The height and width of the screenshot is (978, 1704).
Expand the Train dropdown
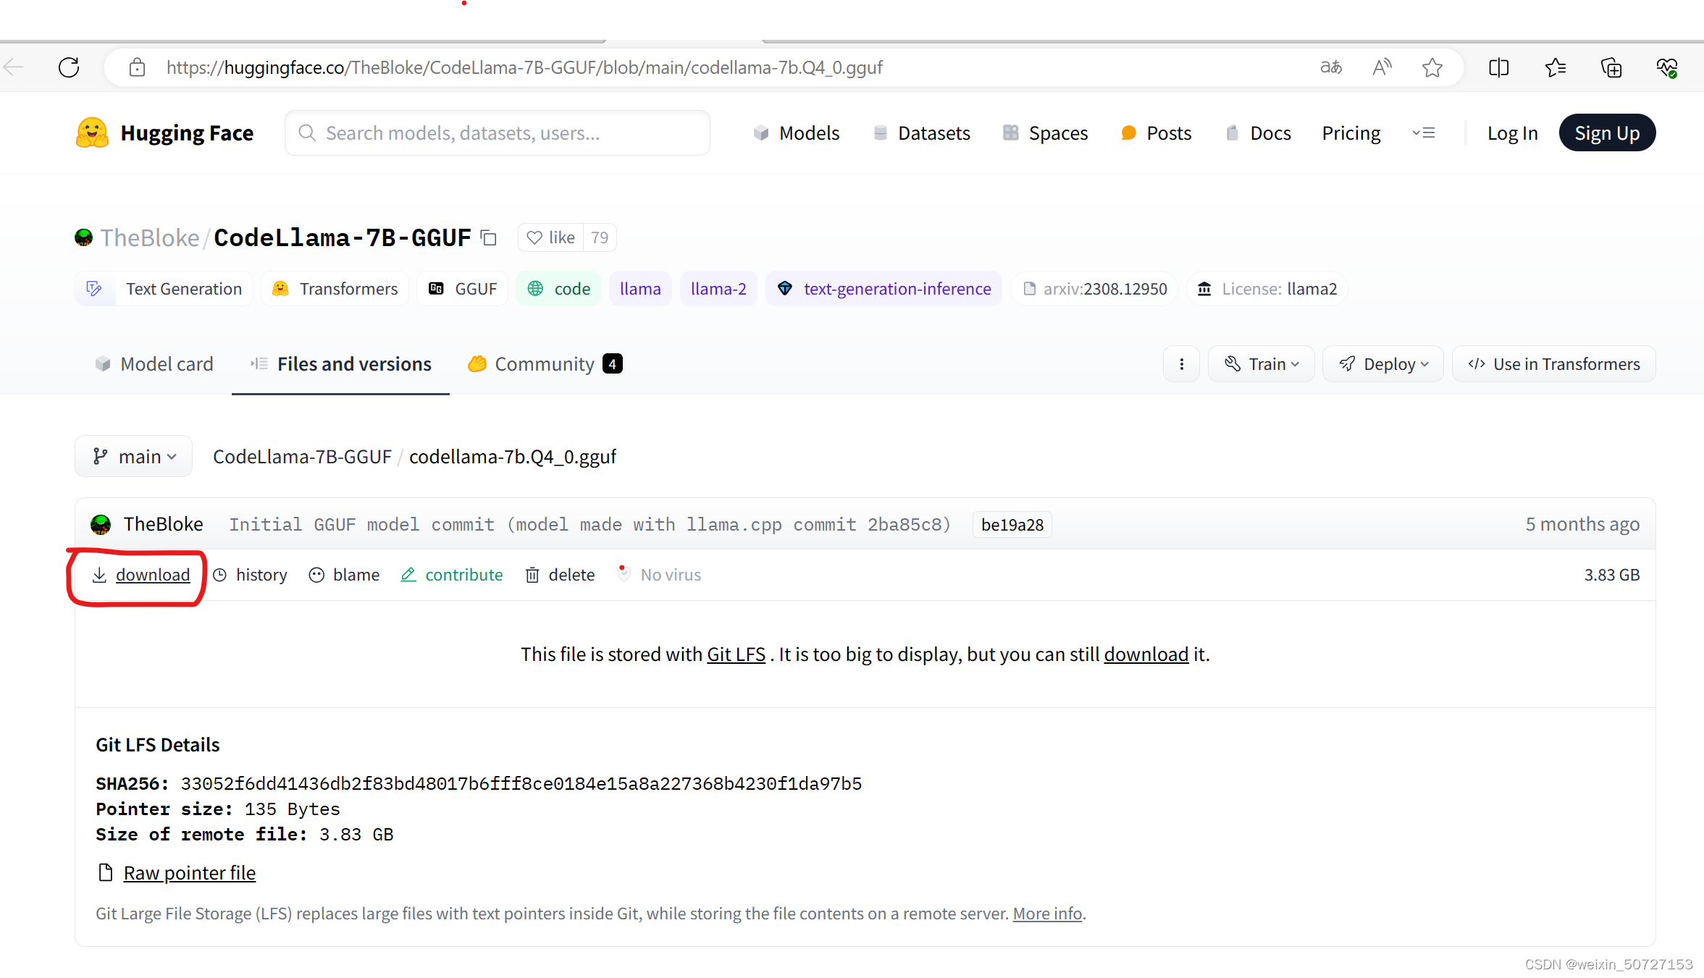1262,363
